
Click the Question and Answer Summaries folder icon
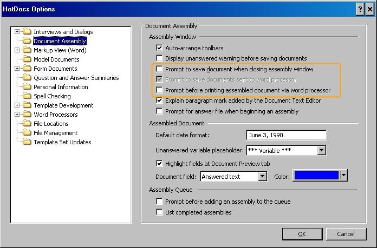coord(27,78)
